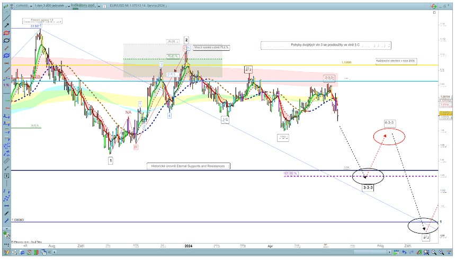Image resolution: width=455 pixels, height=260 pixels.
Task: Select the arrow drawing tool
Action: 7,25
